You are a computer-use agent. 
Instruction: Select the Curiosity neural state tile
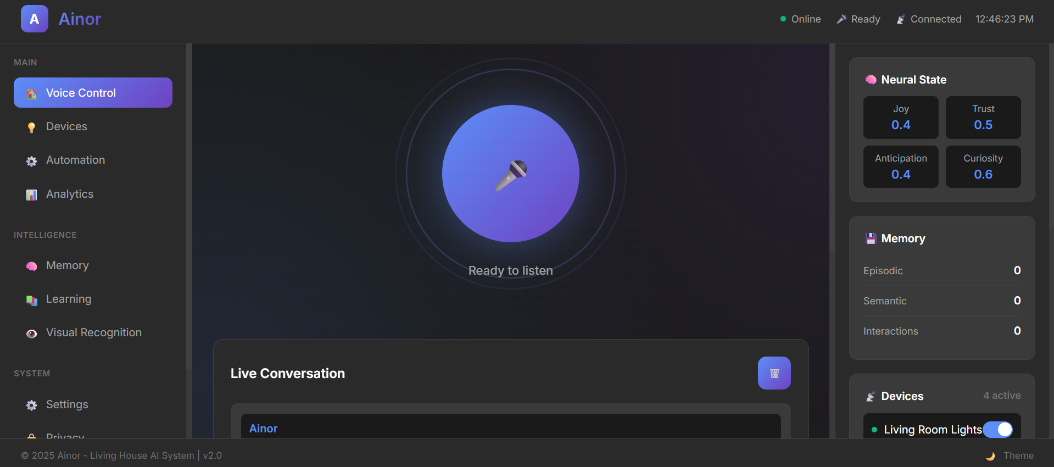pyautogui.click(x=983, y=166)
